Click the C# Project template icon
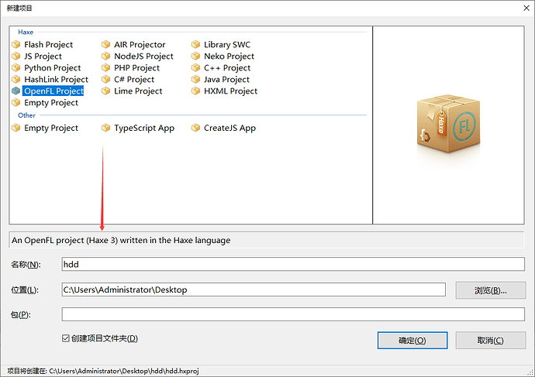The width and height of the screenshot is (535, 377). 105,80
